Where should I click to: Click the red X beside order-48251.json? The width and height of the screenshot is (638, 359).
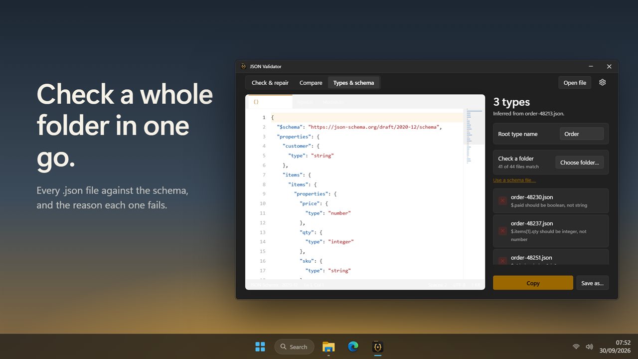pos(502,261)
